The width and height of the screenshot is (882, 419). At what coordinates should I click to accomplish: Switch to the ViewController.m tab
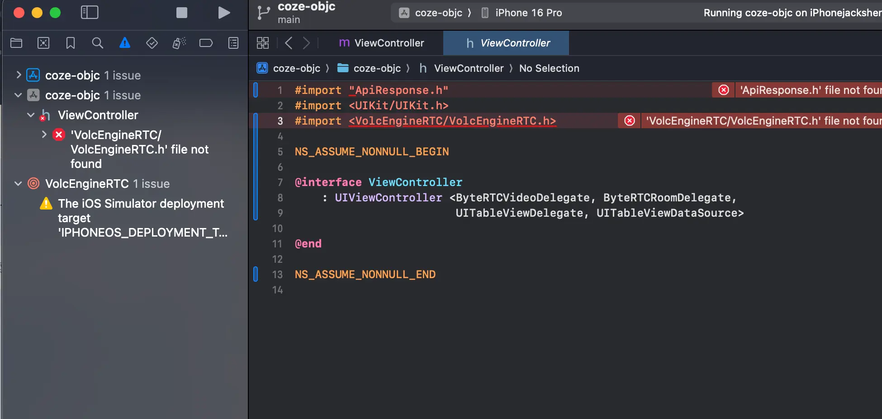(382, 43)
